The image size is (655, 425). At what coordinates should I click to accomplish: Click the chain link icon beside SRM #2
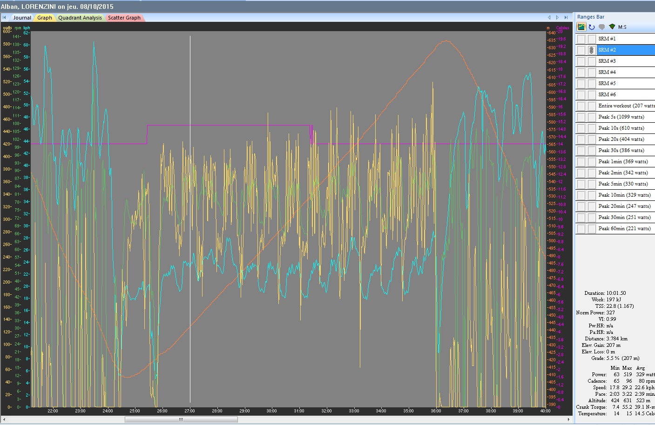pyautogui.click(x=592, y=50)
